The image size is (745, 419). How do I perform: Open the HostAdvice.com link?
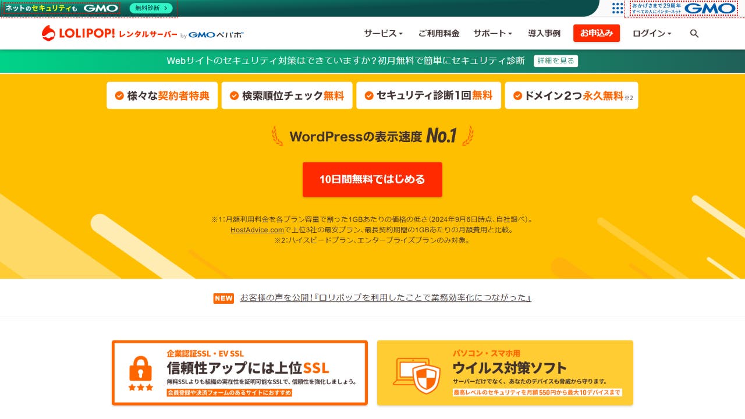tap(257, 230)
